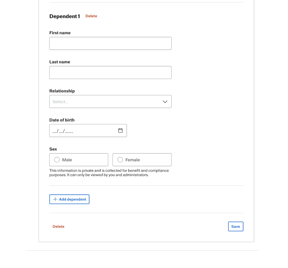Click the plus icon on Add dependent

[x=55, y=199]
